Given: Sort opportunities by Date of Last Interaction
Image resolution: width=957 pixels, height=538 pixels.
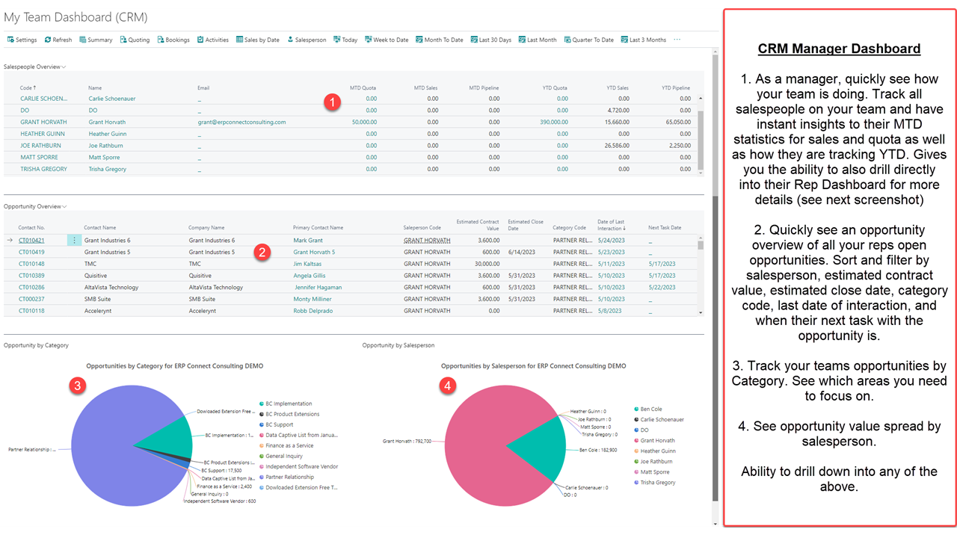Looking at the screenshot, I should click(x=612, y=225).
